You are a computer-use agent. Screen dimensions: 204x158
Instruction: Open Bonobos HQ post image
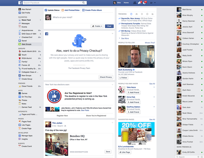(x=57, y=145)
